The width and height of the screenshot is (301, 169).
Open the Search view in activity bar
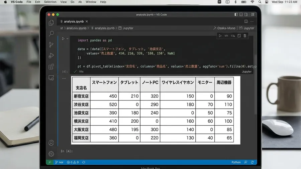click(51, 34)
